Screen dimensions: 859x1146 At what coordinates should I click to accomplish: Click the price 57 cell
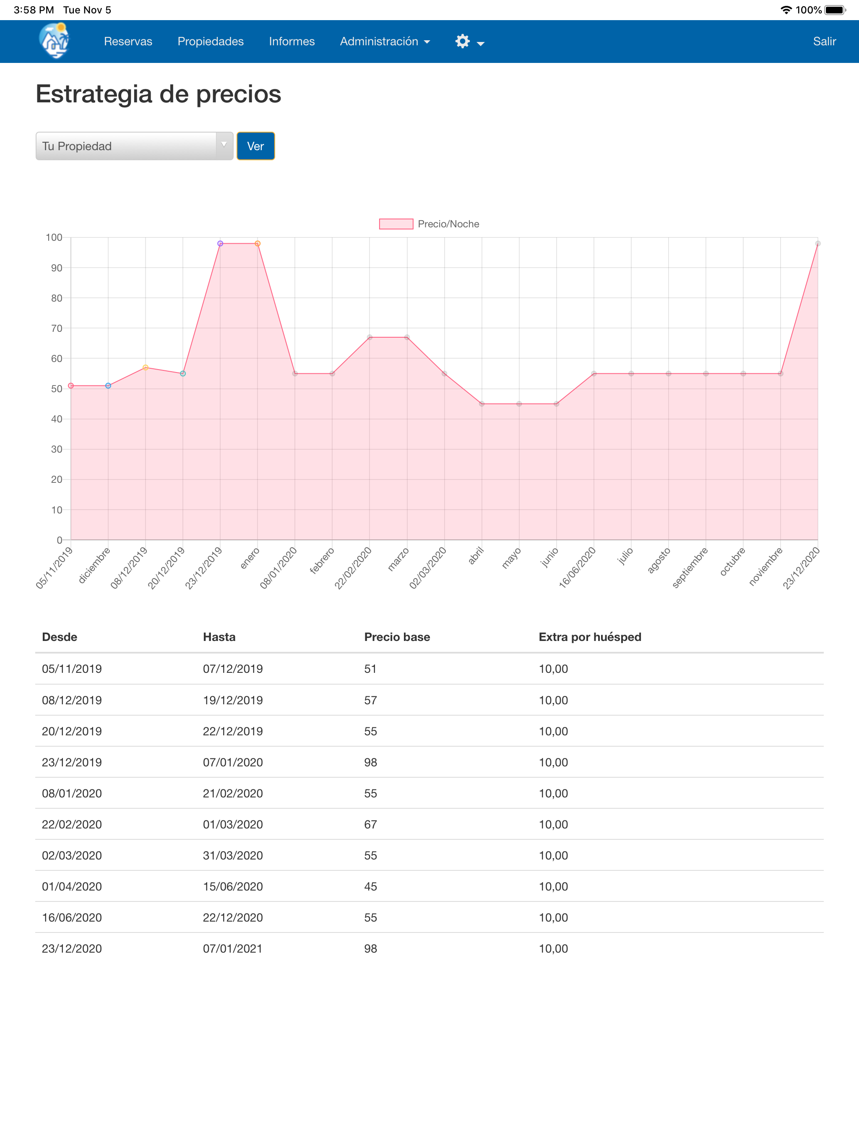370,700
